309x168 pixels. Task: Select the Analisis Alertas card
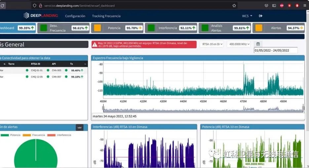click(225, 28)
